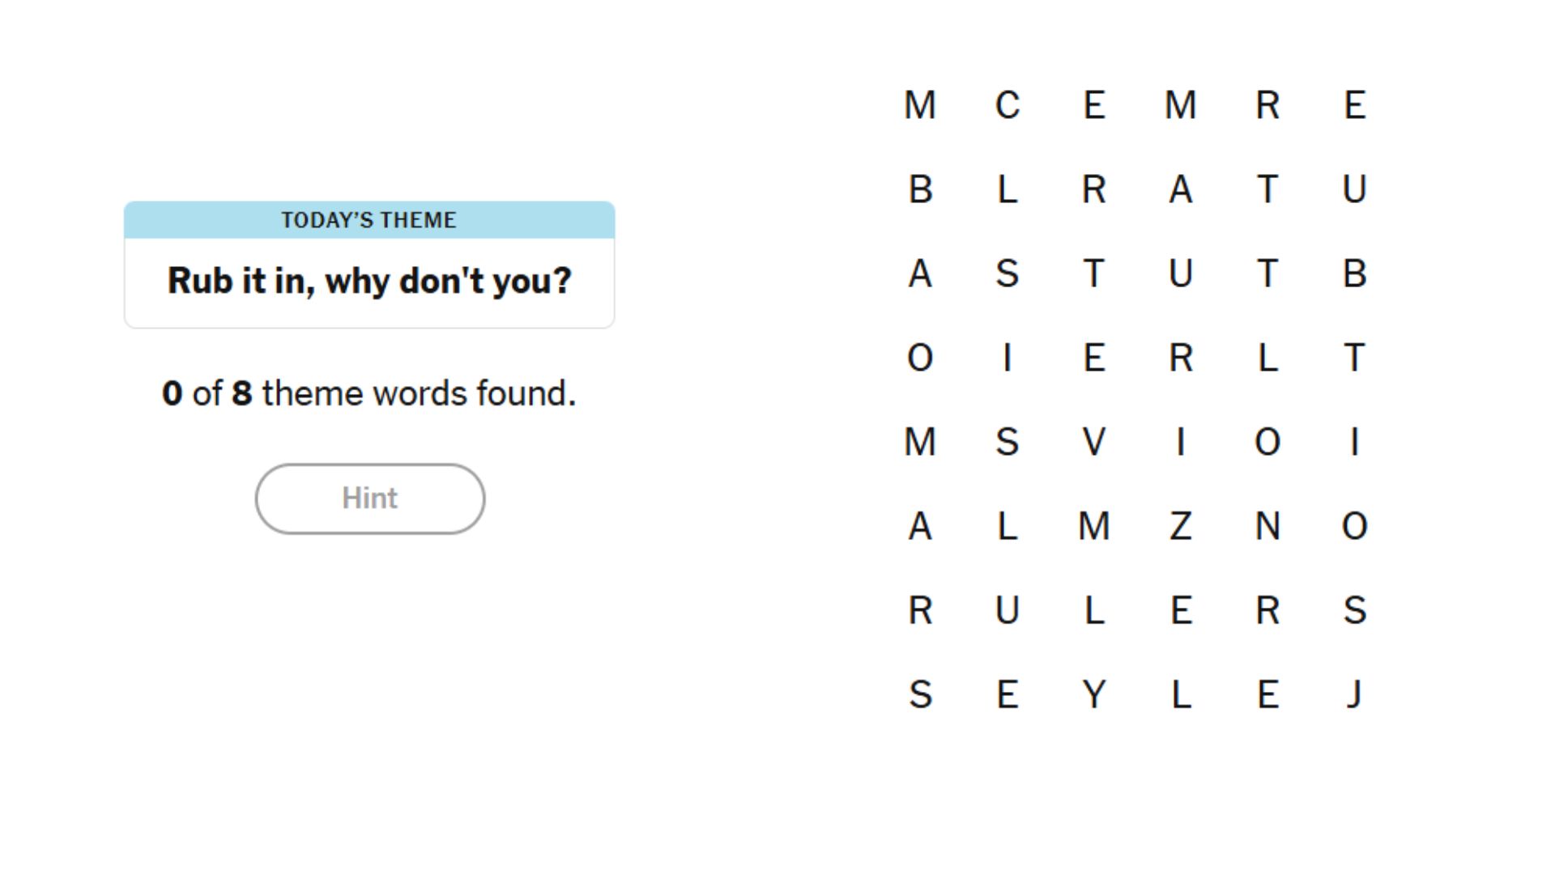Select the letter C in the grid
1555x874 pixels.
tap(1008, 105)
